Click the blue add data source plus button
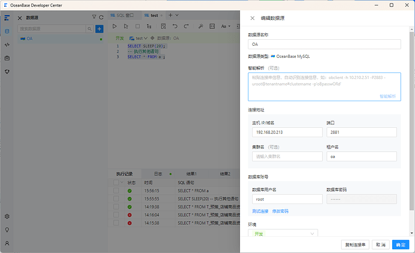The width and height of the screenshot is (415, 253). [x=99, y=29]
